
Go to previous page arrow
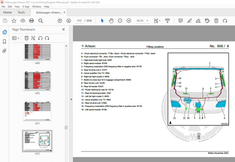click(x=60, y=21)
